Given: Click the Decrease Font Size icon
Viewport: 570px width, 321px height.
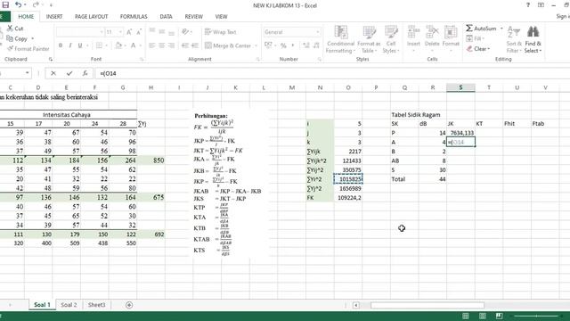Looking at the screenshot, I should point(139,32).
